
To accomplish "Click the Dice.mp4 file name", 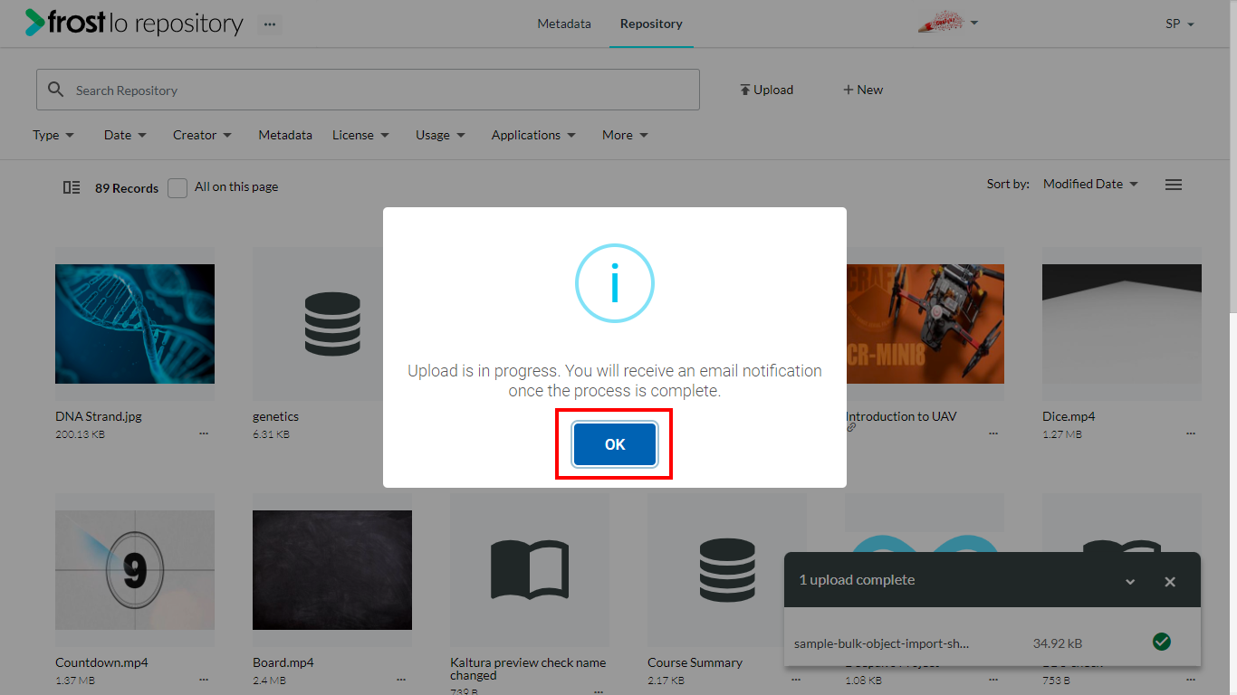I will pos(1069,416).
